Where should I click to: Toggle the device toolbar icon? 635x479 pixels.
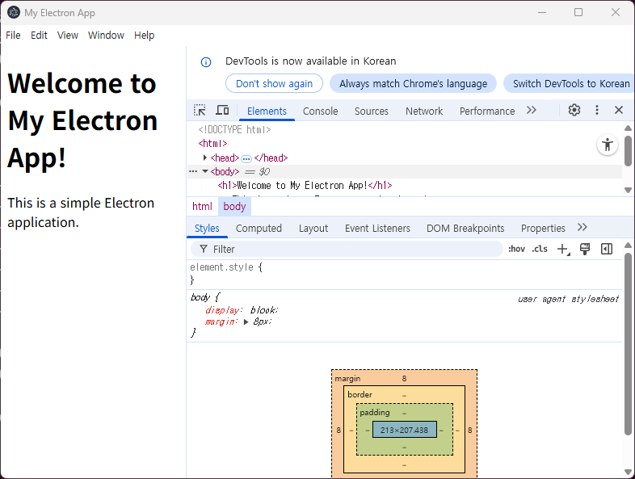click(222, 110)
